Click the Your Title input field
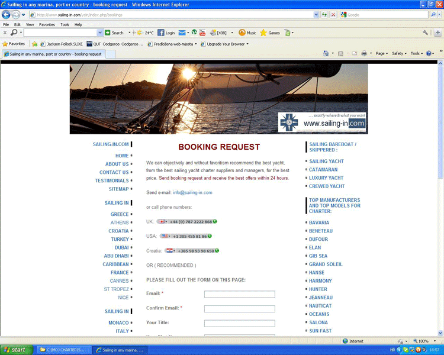444x355 pixels. pyautogui.click(x=240, y=323)
